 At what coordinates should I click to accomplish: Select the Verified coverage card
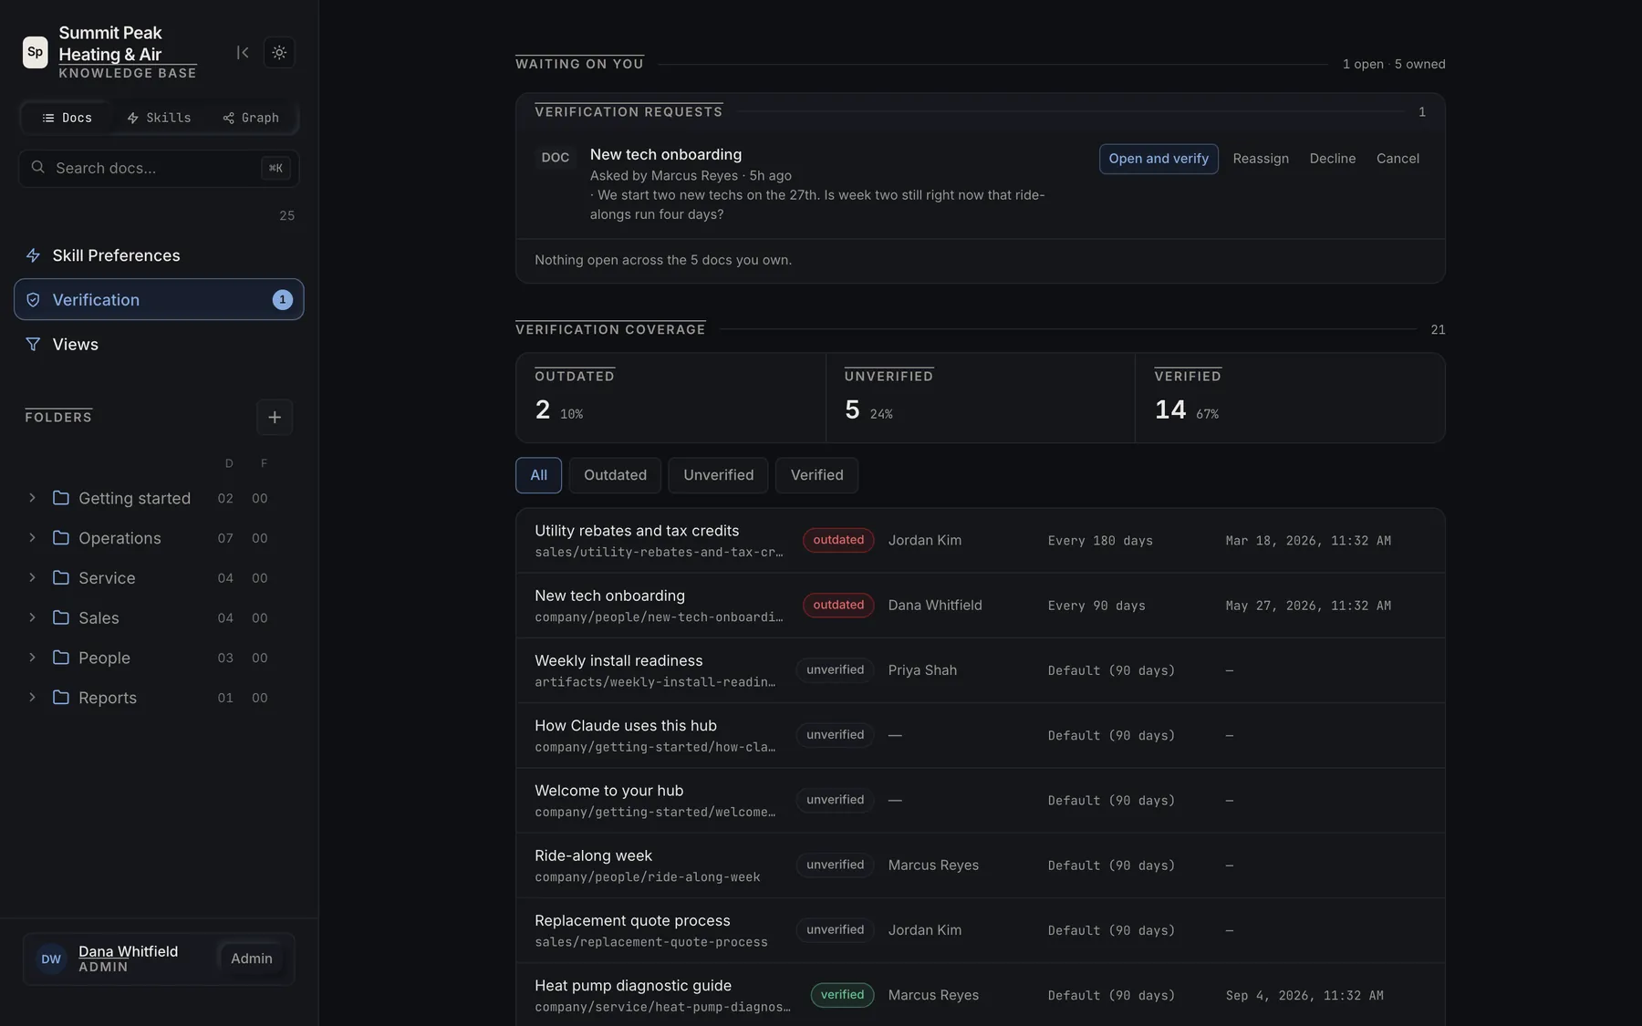coord(1290,398)
